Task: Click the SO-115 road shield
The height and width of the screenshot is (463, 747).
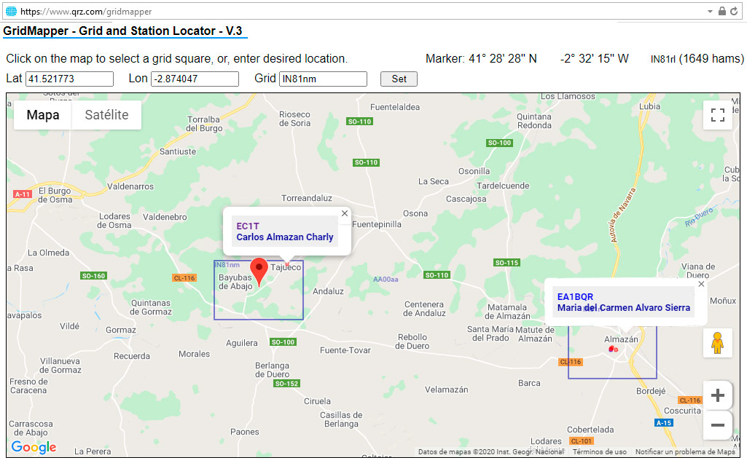Action: pos(507,263)
